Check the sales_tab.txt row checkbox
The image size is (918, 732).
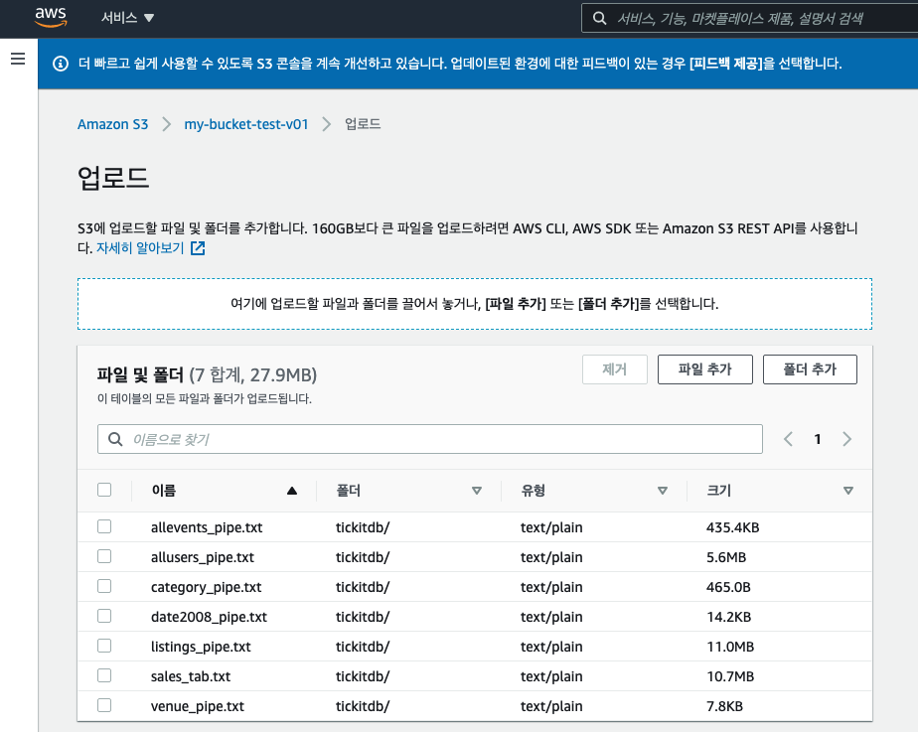point(104,675)
